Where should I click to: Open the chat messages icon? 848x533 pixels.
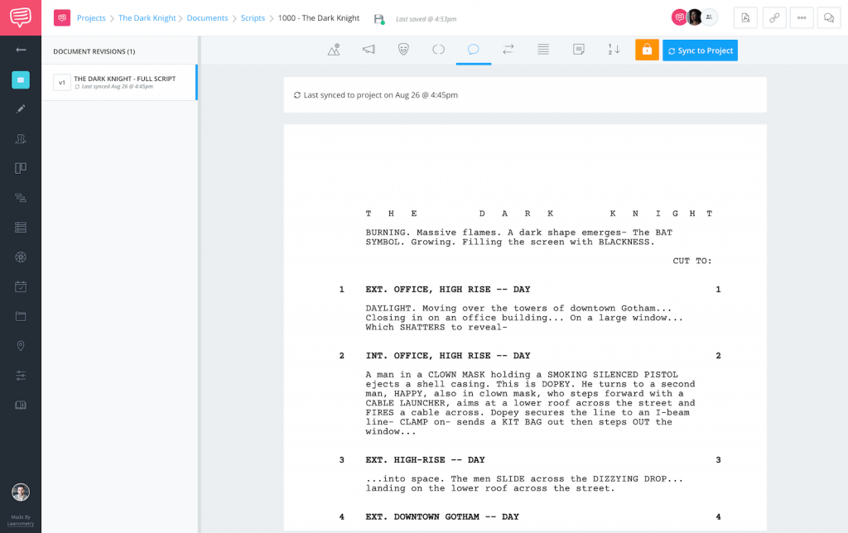pos(829,17)
